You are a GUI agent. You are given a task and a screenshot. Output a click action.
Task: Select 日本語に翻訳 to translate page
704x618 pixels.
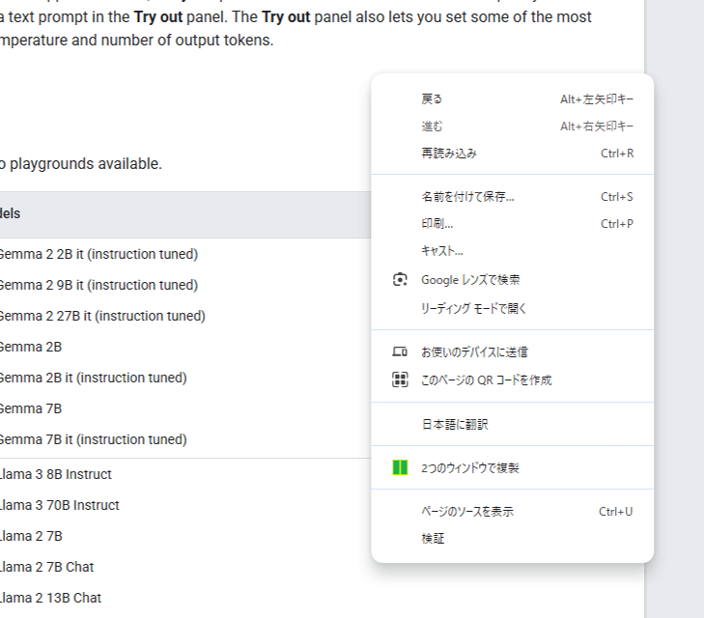pyautogui.click(x=512, y=424)
